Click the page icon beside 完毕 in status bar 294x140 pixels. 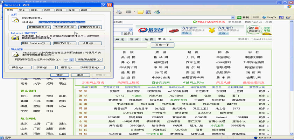coord(2,138)
